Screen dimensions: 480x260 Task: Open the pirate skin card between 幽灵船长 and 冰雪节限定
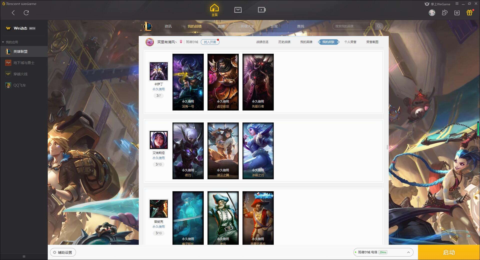(x=223, y=218)
